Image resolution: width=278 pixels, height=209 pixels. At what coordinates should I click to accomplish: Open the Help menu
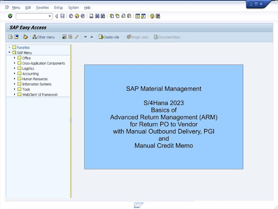[87, 8]
